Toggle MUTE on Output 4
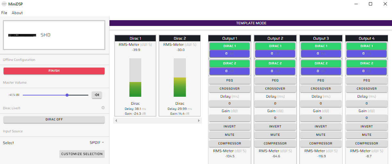 (x=367, y=135)
